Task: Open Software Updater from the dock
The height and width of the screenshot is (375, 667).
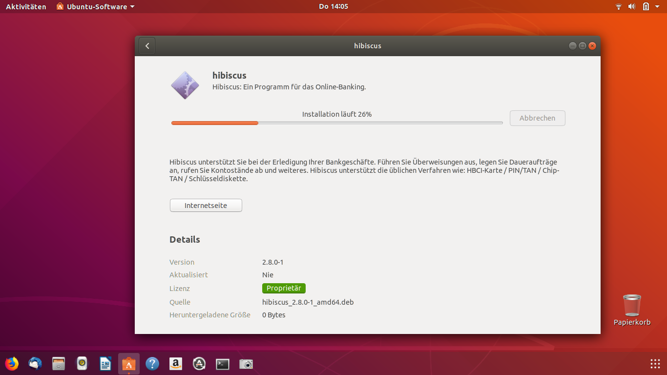Action: point(199,364)
